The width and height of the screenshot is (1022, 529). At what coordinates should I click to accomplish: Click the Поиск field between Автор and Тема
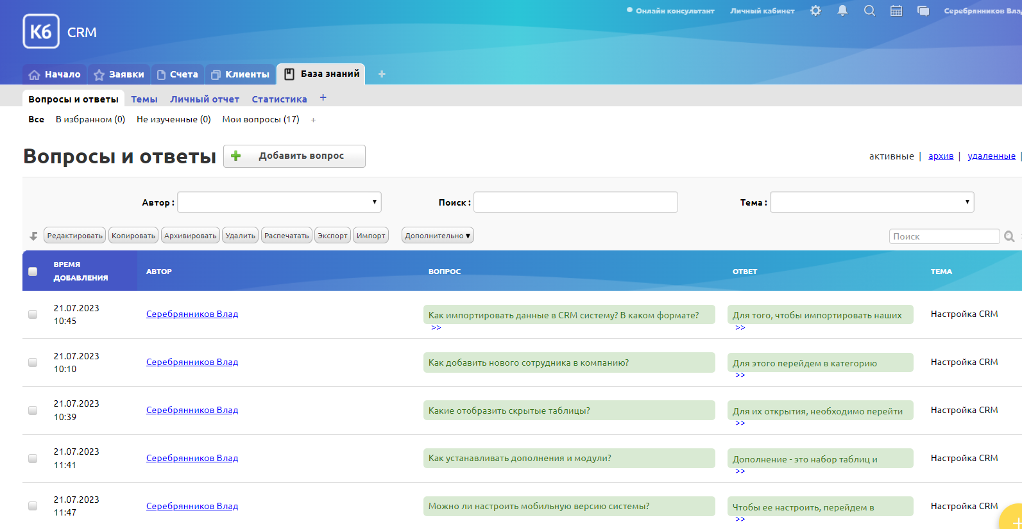(575, 202)
